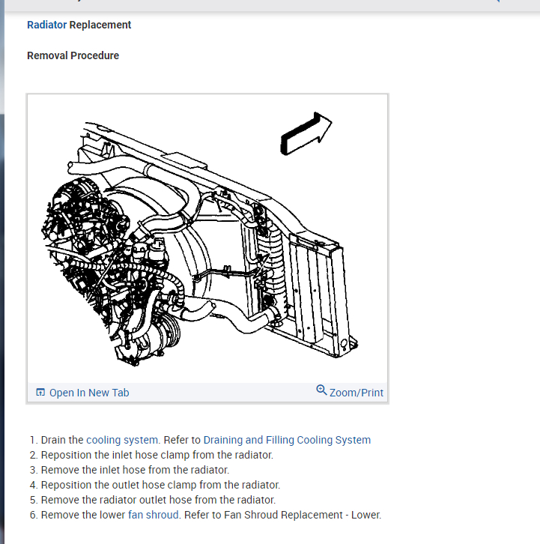The width and height of the screenshot is (540, 544).
Task: Open the Radiator link in the heading
Action: [47, 25]
